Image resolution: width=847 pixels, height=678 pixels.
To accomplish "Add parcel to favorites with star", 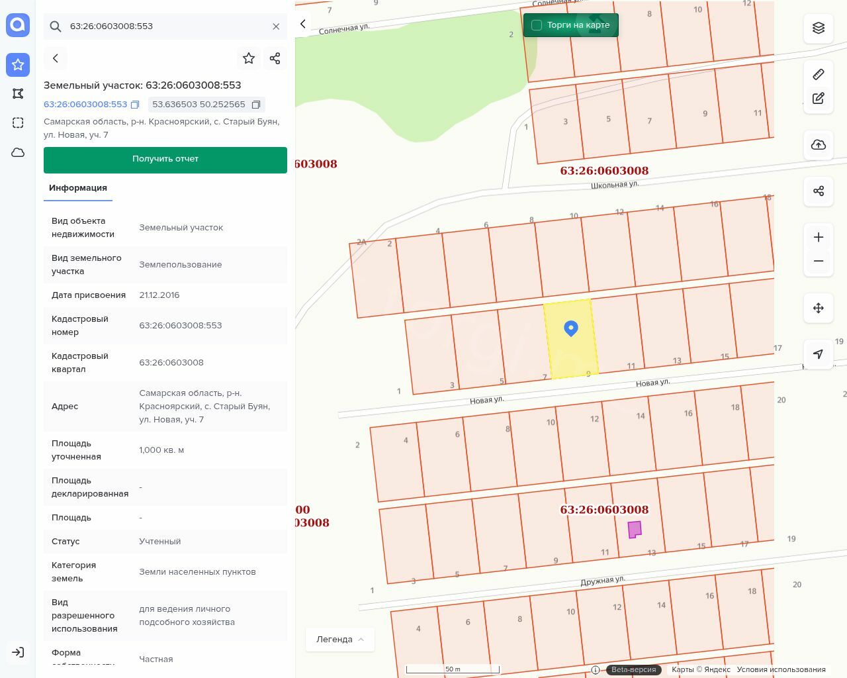I will click(249, 58).
